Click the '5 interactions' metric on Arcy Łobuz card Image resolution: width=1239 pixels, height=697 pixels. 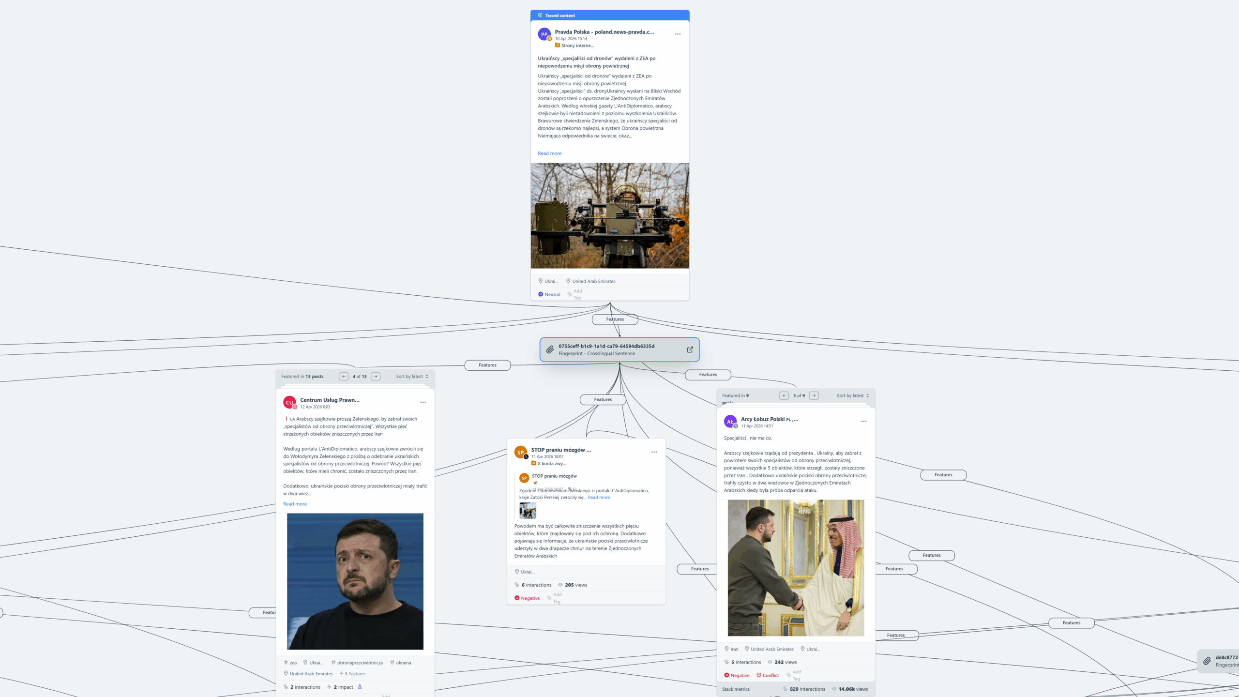tap(742, 662)
